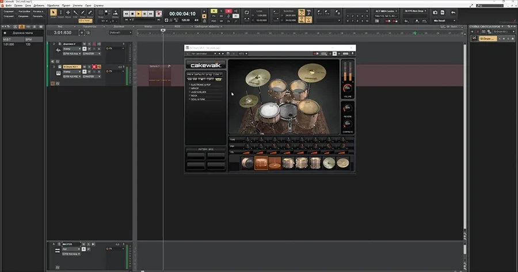Delete synth with red X in Synth Rack
This screenshot has width=518, height=272.
click(478, 32)
